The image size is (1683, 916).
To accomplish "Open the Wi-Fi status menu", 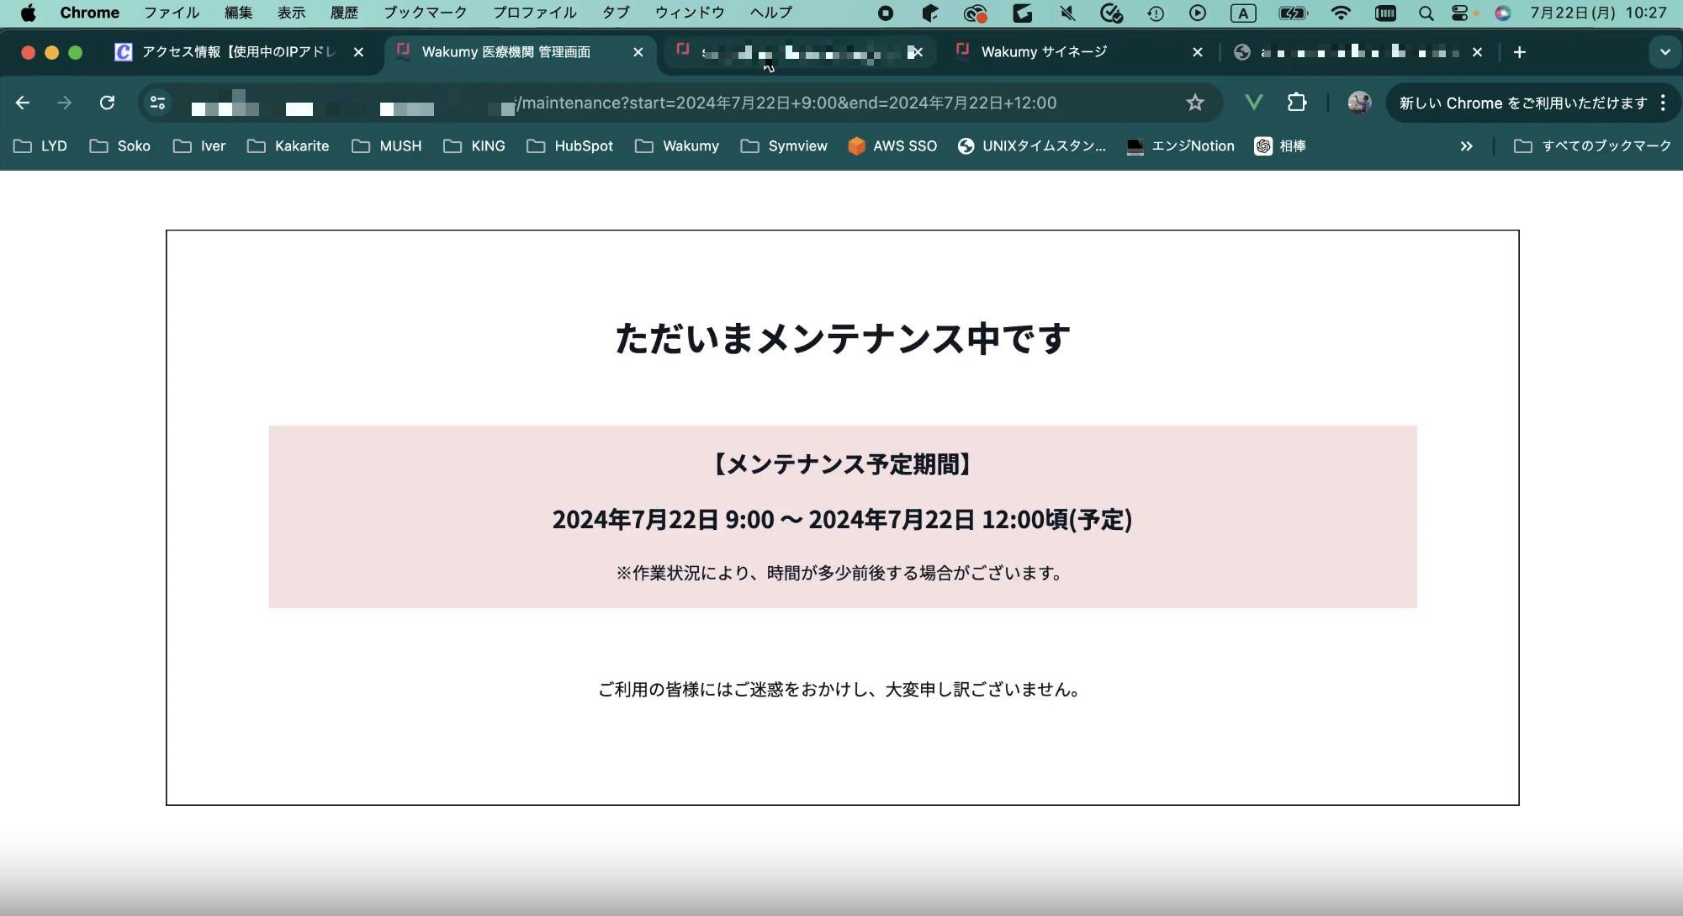I will coord(1341,13).
